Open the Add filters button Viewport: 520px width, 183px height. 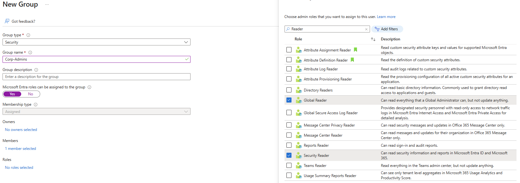[x=387, y=29]
